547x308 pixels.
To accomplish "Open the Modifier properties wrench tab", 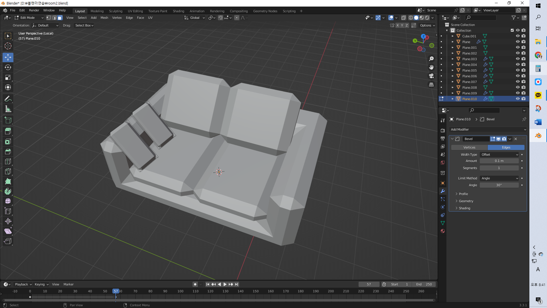I will coord(443,191).
